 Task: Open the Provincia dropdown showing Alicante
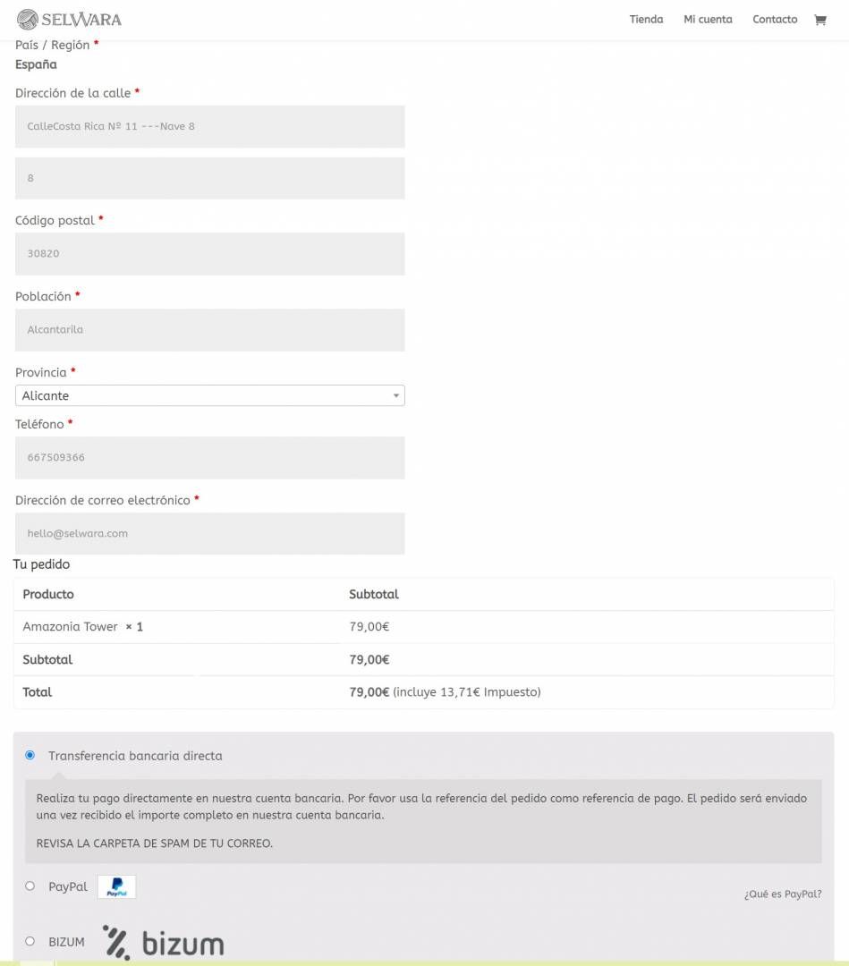click(210, 395)
